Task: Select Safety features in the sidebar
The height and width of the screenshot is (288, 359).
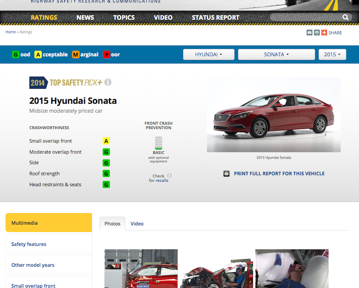Action: coord(49,244)
